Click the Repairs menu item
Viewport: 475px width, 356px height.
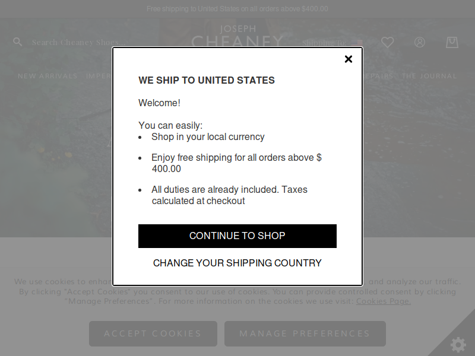[378, 76]
